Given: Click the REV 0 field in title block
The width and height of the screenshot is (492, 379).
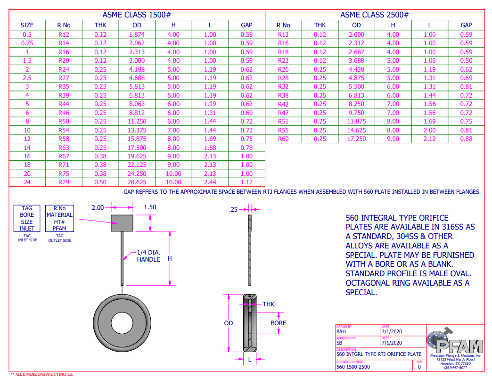Looking at the screenshot, I should point(419,366).
